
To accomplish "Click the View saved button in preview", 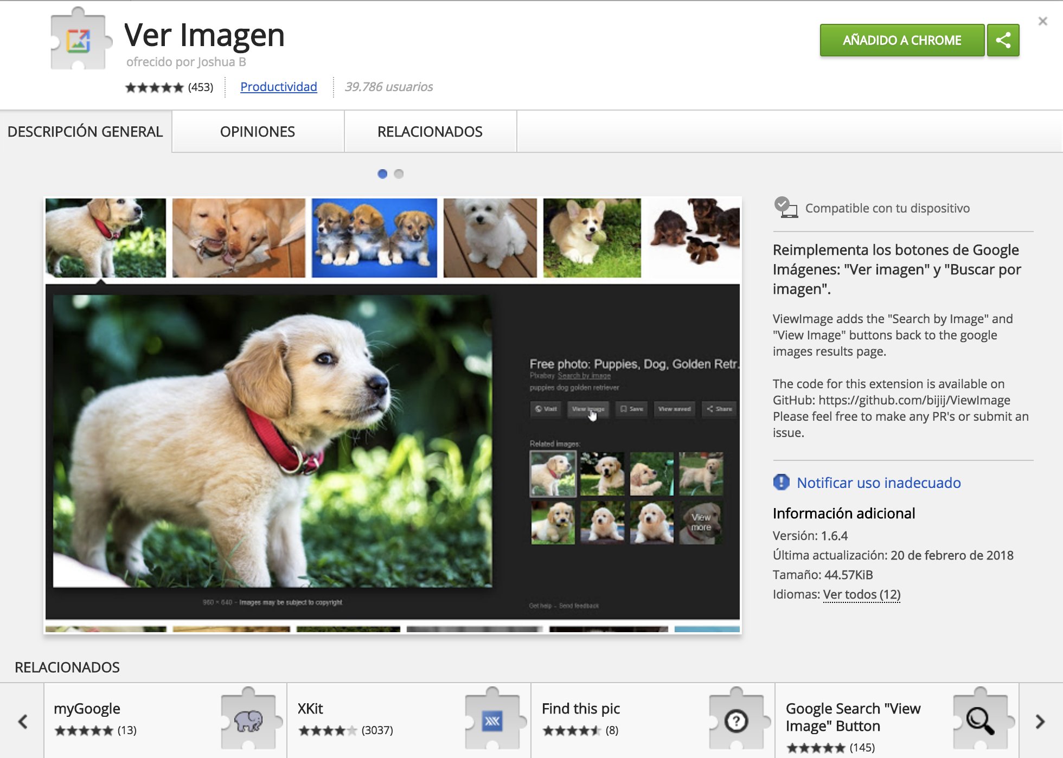I will (674, 409).
